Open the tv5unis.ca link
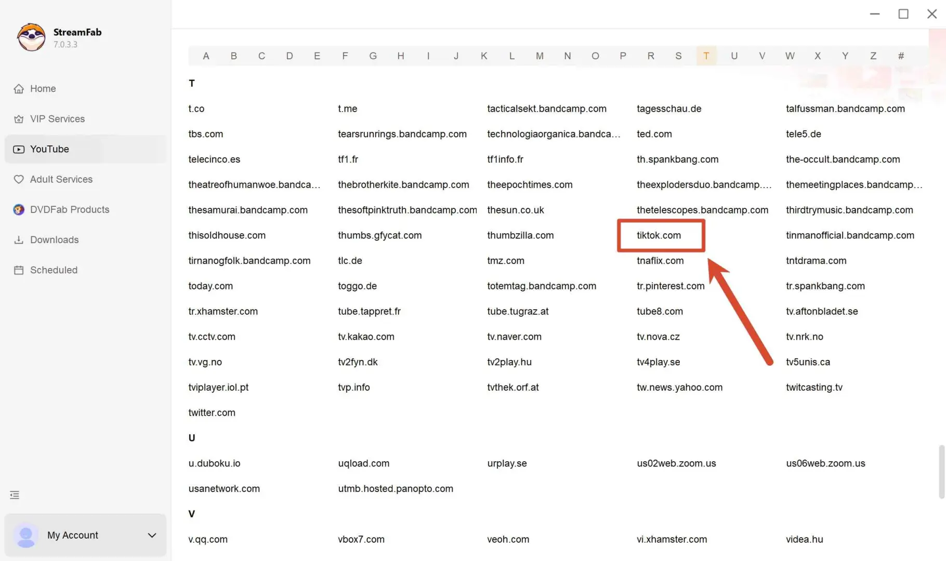 (808, 362)
